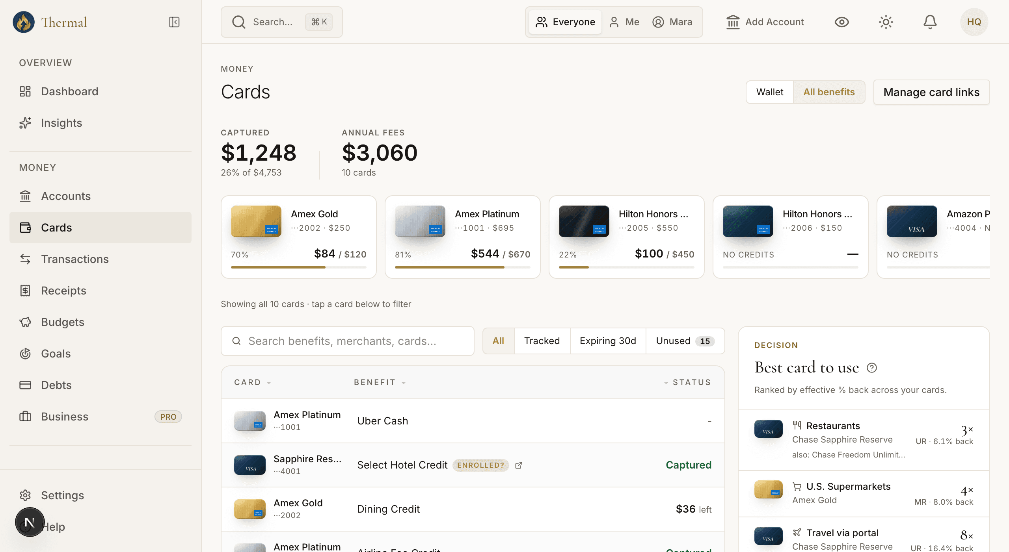1009x552 pixels.
Task: Click Hilton Honors 22% progress bar
Action: coord(627,267)
